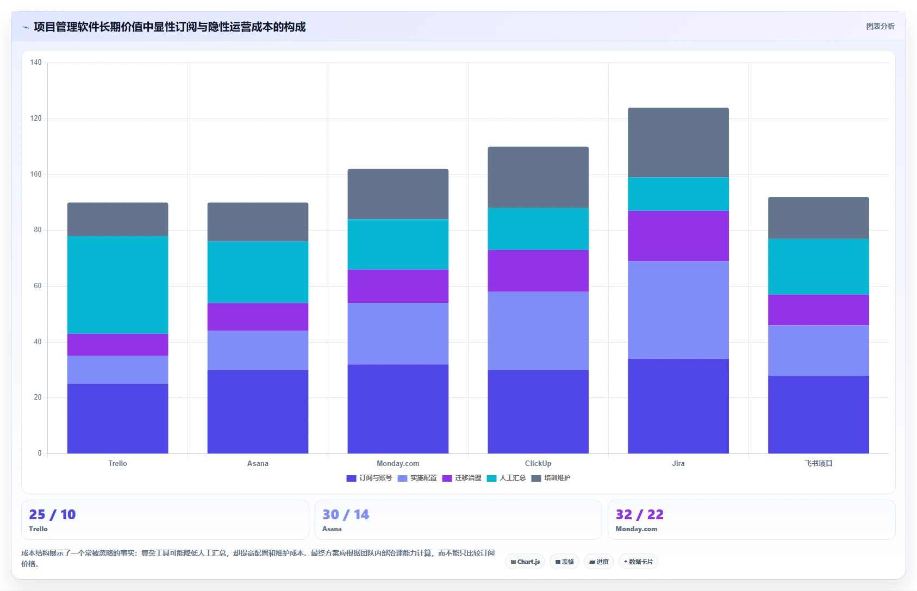The image size is (917, 591).
Task: Toggle the 实施配置 legend series
Action: 417,478
